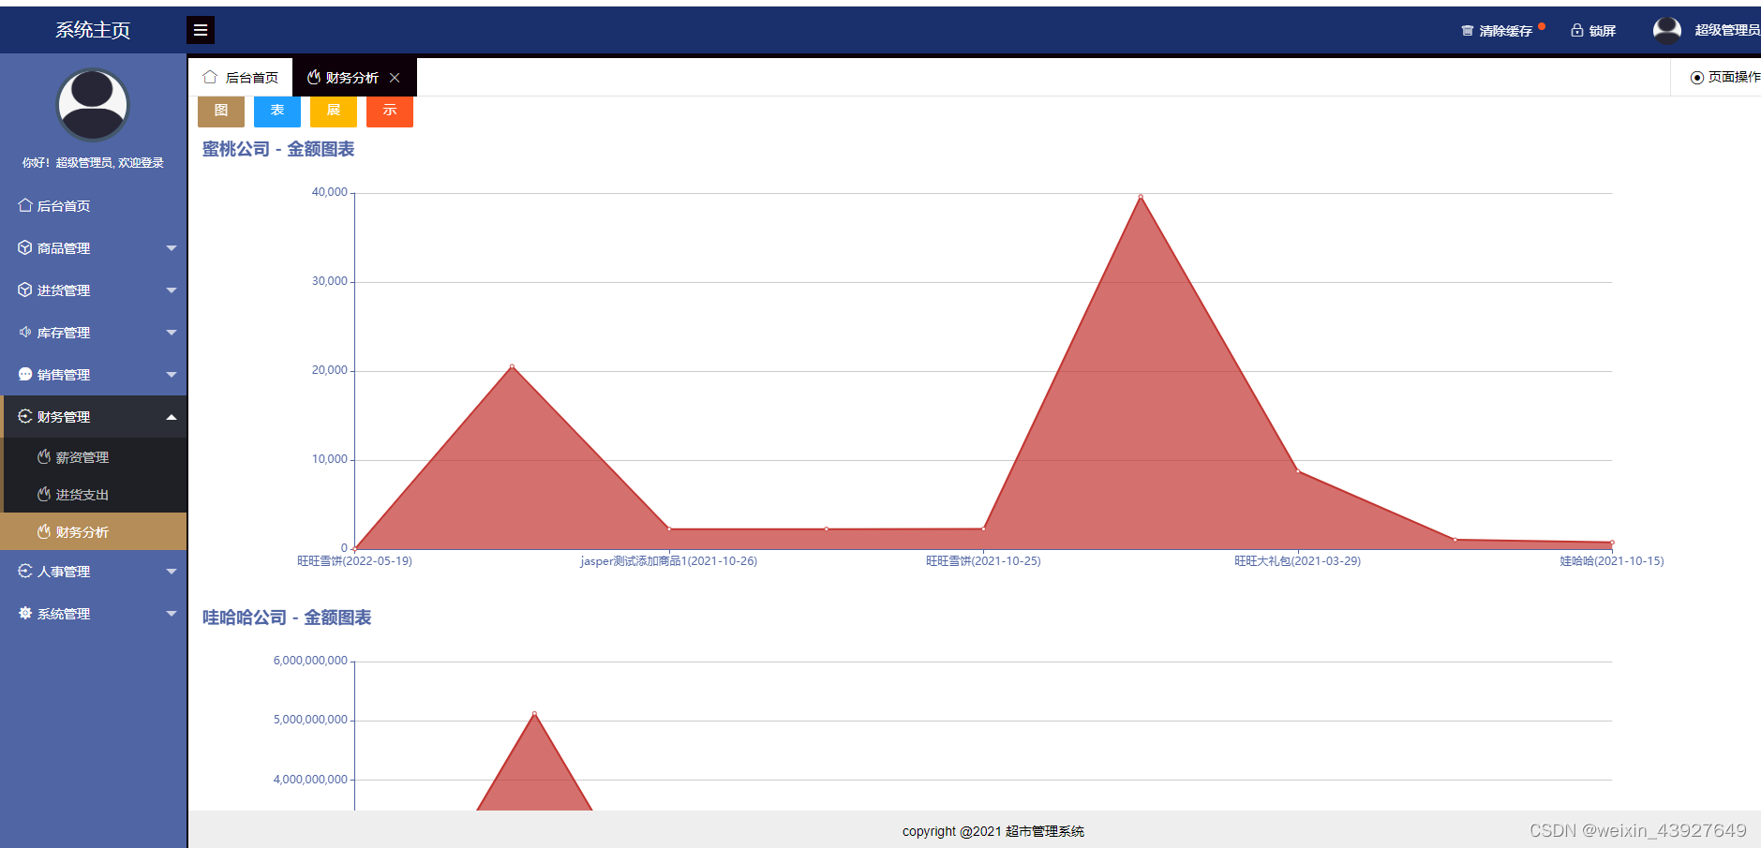The image size is (1761, 848).
Task: Close the 财务分析 tab
Action: [395, 78]
